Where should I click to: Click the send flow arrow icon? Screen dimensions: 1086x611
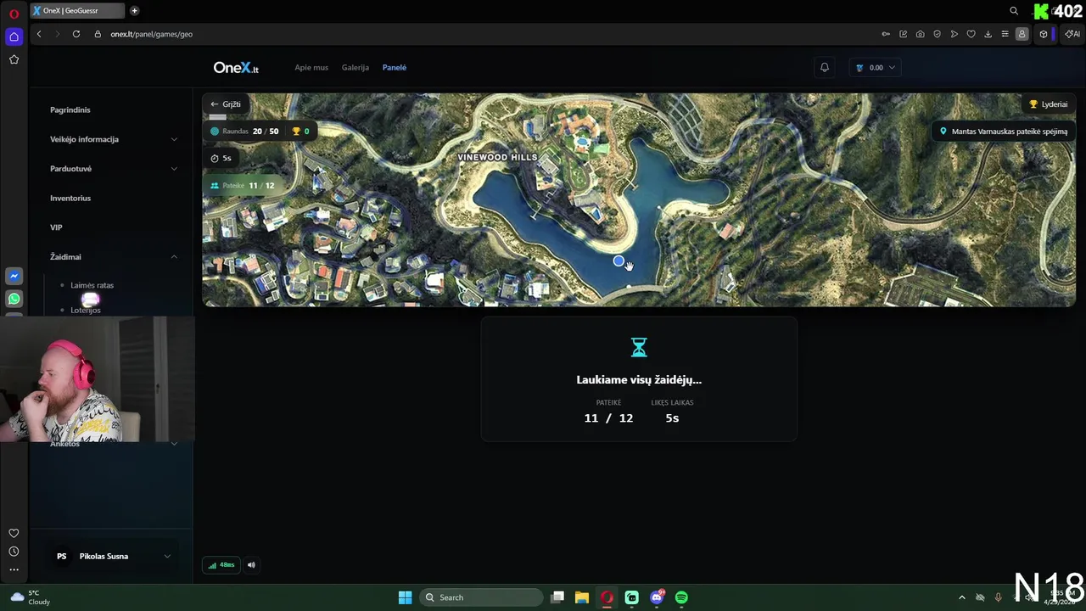click(954, 34)
